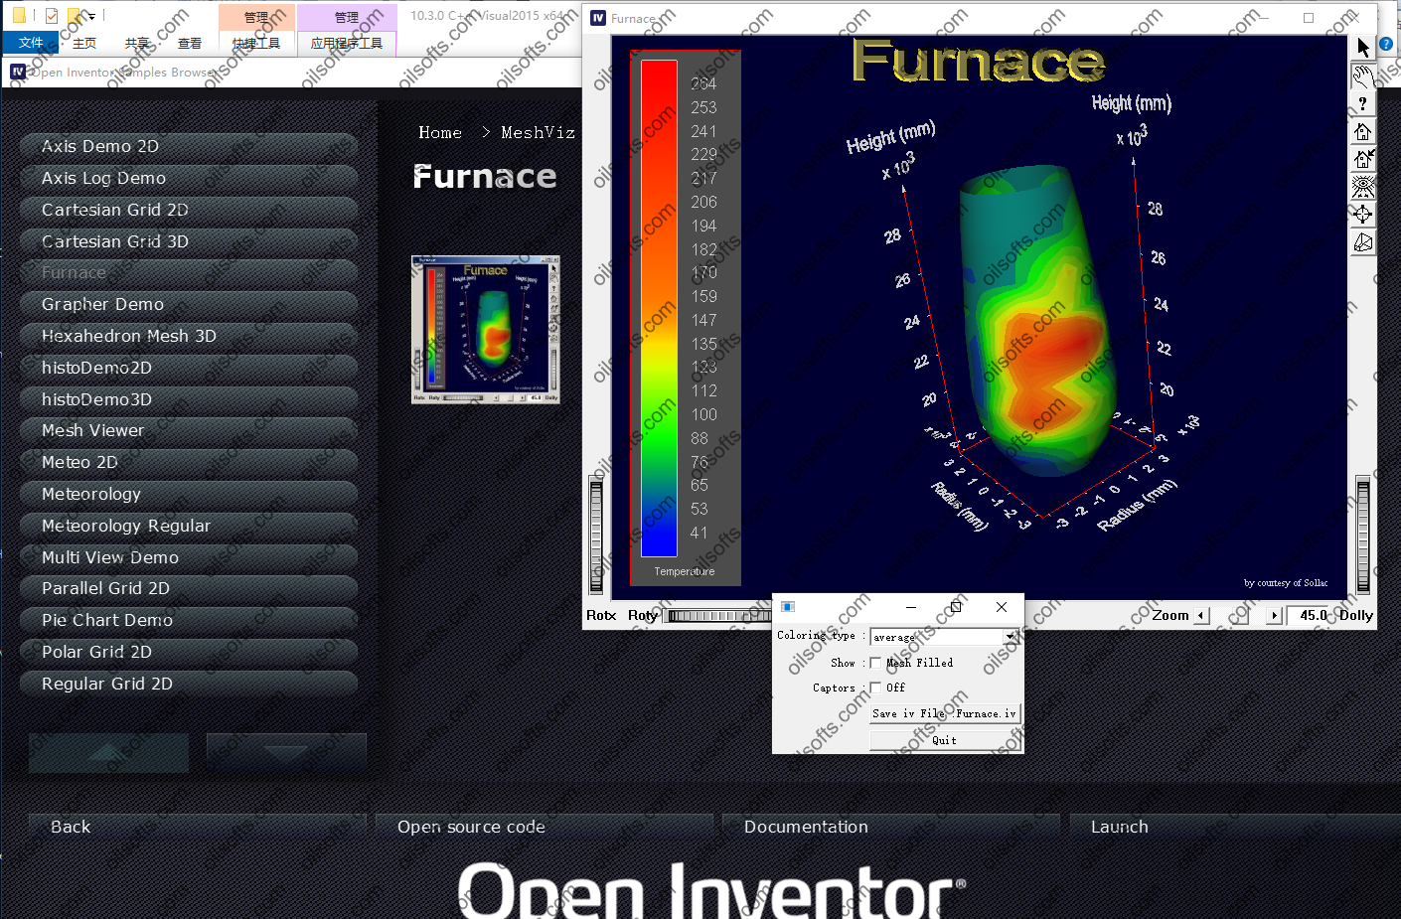Click the Samples Browser IV title icon

pyautogui.click(x=18, y=72)
